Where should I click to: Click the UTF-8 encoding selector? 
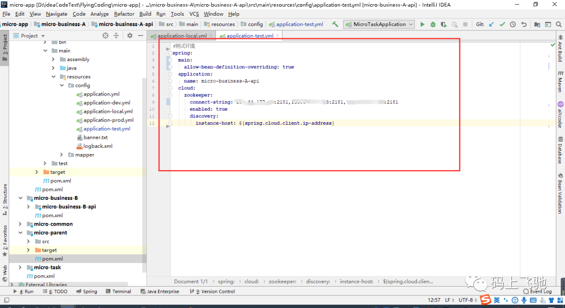tap(468, 300)
